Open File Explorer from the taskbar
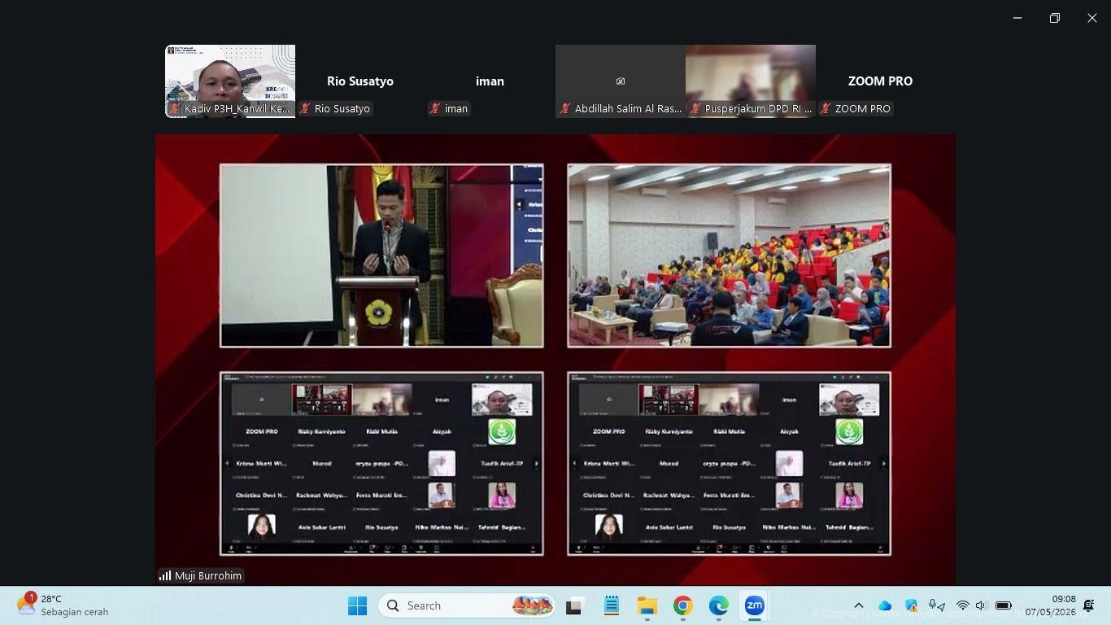 (647, 605)
